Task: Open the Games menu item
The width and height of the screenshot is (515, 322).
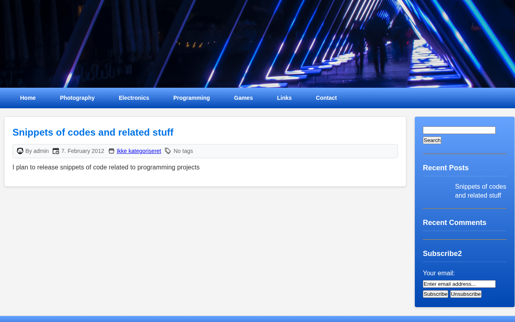Action: (243, 98)
